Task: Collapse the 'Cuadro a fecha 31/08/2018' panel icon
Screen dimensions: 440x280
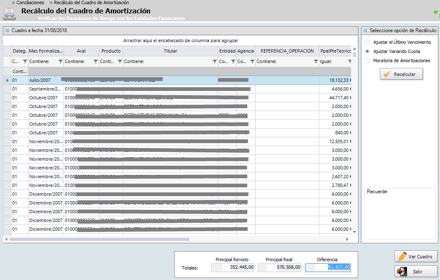Action: point(7,30)
